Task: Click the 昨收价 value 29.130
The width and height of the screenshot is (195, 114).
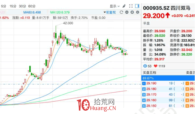Action: coord(186,36)
